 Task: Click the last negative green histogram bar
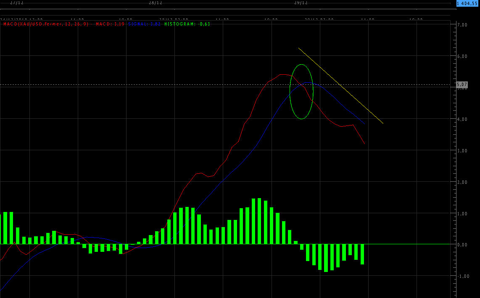coord(362,254)
